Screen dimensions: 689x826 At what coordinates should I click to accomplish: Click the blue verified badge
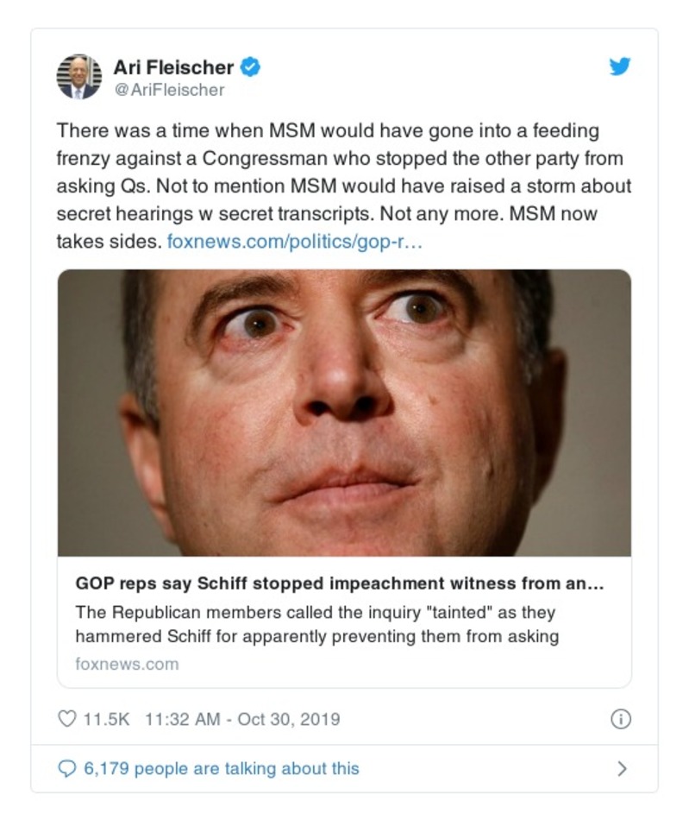pyautogui.click(x=250, y=66)
